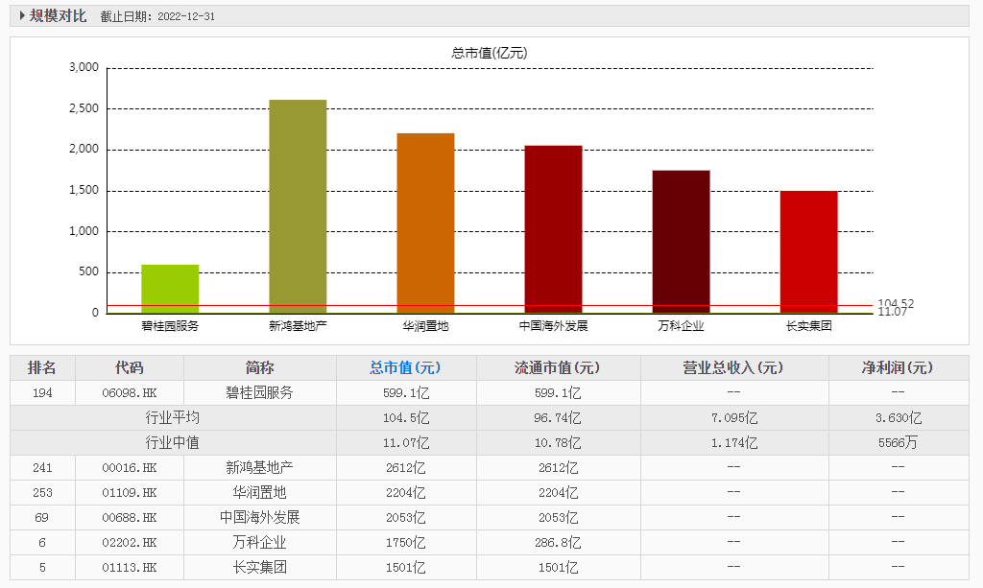983x588 pixels.
Task: Select the green 碧桂园服务 bar
Action: [x=170, y=289]
